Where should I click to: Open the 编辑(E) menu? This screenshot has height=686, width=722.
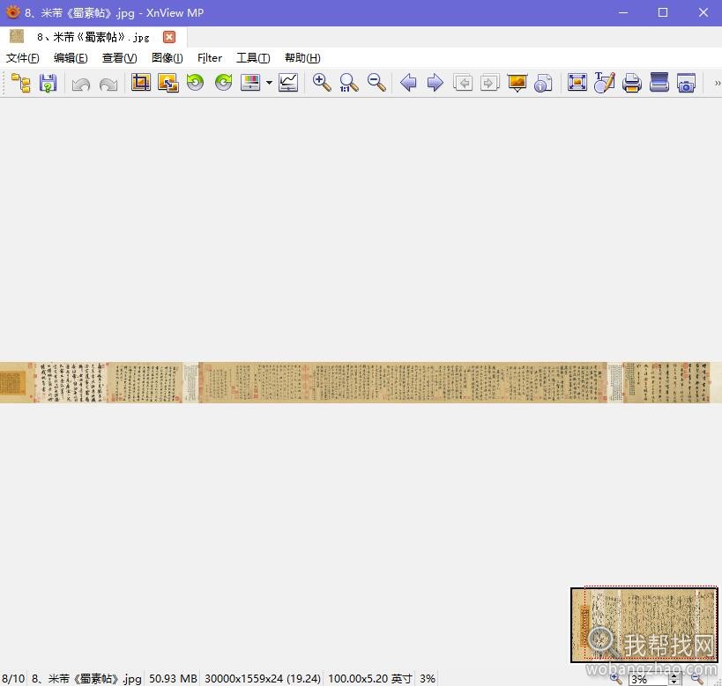click(71, 58)
